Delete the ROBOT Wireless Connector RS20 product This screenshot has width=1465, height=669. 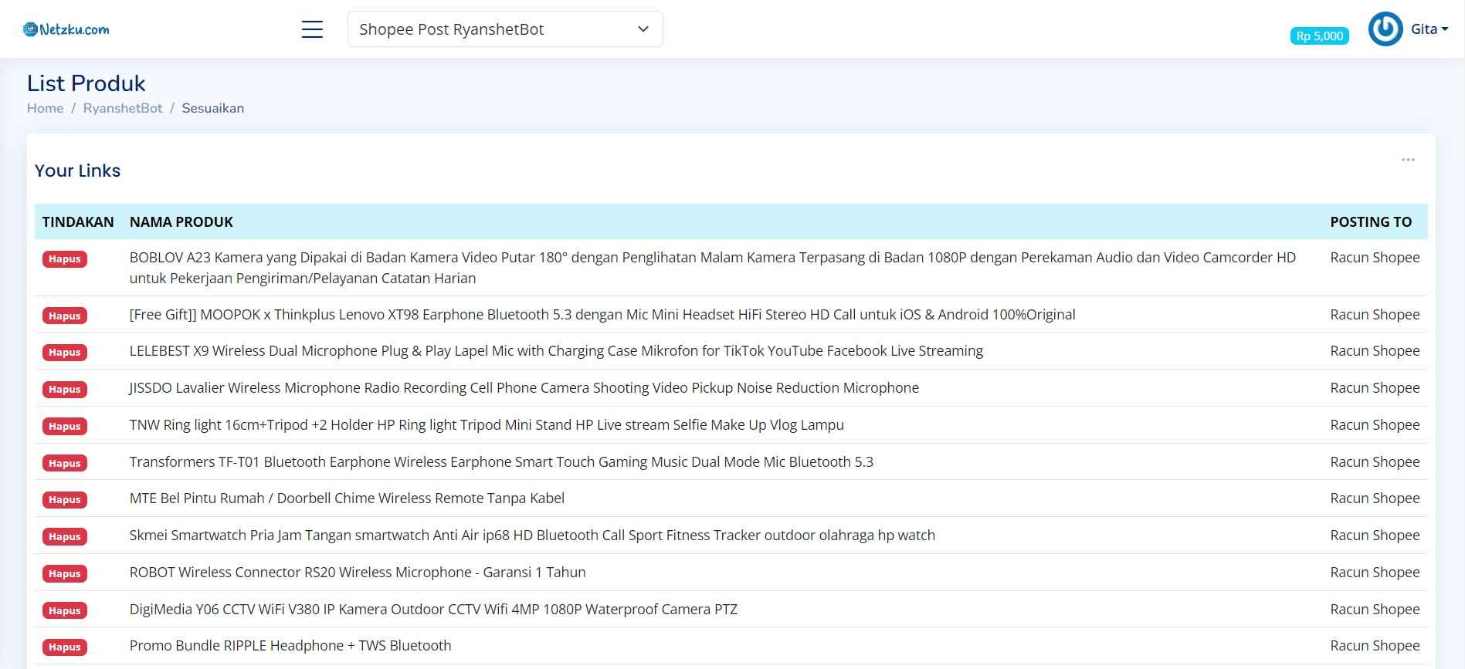coord(65,573)
